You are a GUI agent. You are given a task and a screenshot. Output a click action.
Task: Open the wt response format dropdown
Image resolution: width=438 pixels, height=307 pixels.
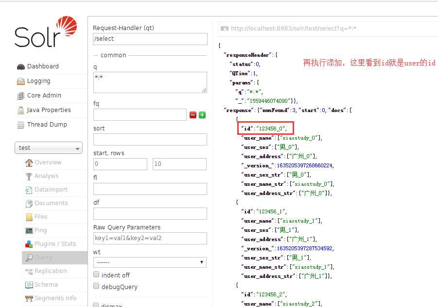coord(150,262)
